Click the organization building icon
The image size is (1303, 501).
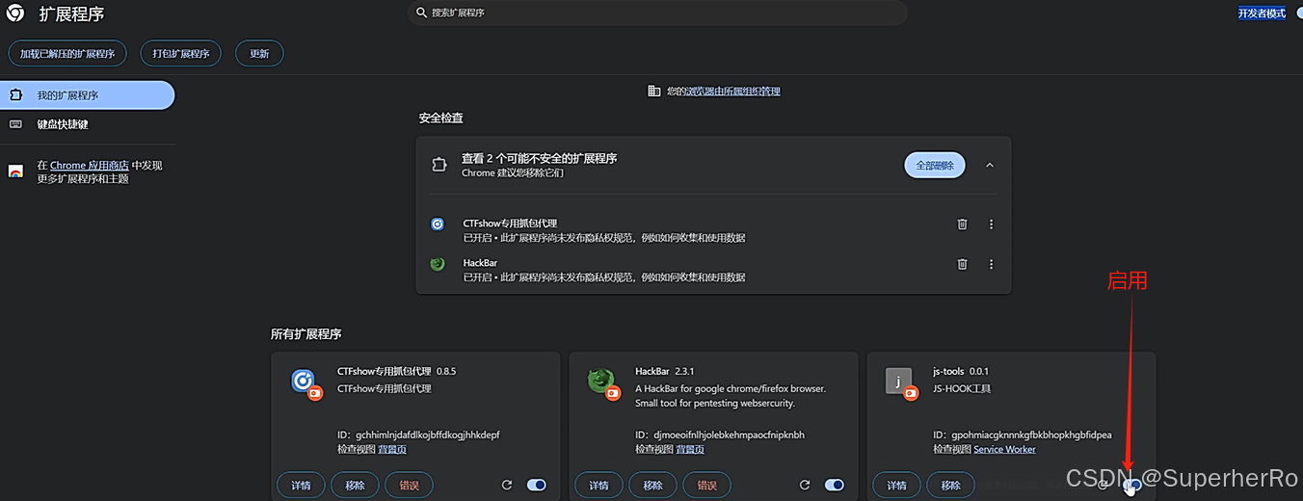pos(654,91)
